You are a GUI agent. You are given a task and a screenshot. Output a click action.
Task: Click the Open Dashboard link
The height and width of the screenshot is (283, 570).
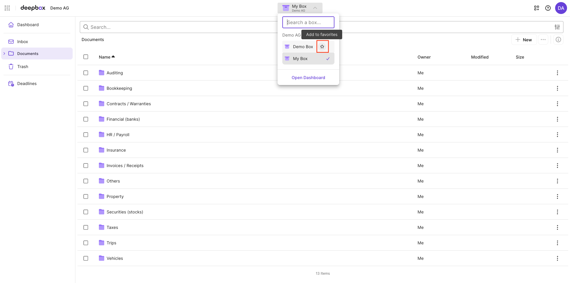click(x=308, y=78)
